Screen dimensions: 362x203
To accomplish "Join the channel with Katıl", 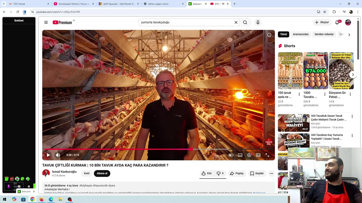I will [x=87, y=173].
